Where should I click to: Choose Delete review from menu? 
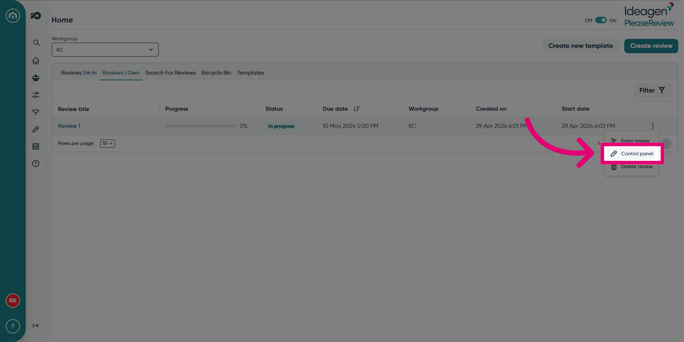coord(631,167)
